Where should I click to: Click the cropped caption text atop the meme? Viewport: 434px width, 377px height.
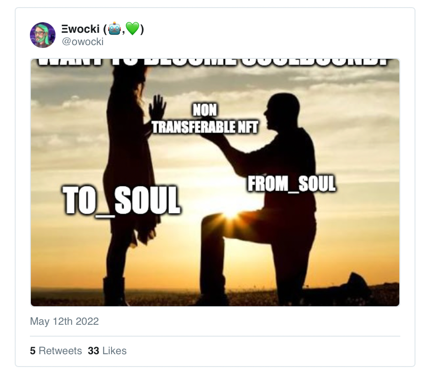(213, 63)
